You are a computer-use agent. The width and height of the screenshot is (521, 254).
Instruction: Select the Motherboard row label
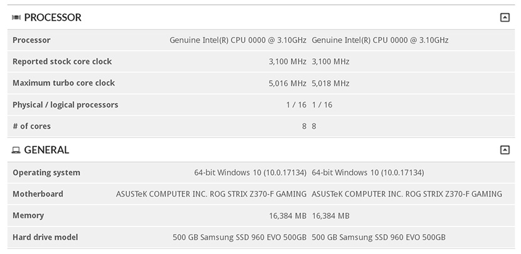pos(38,194)
